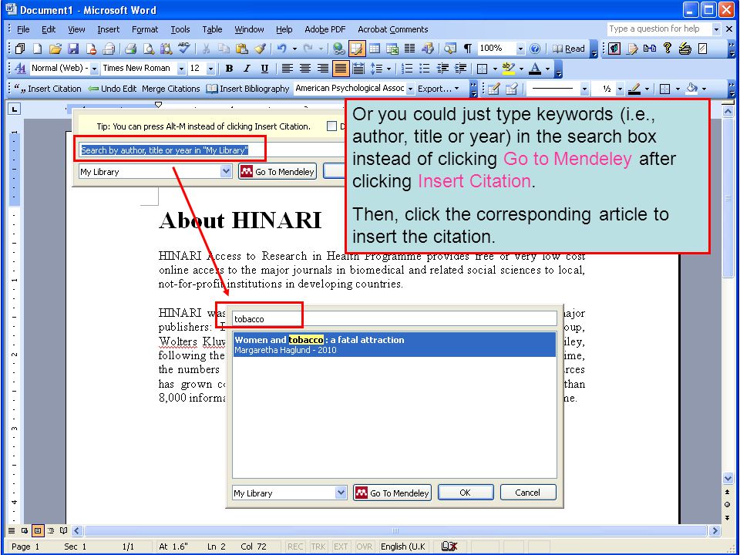Click the Paste clipboard icon

241,49
